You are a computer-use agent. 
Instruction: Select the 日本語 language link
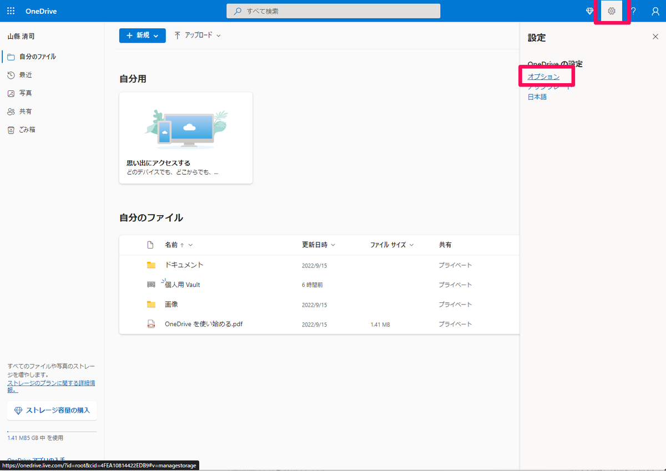tap(537, 97)
